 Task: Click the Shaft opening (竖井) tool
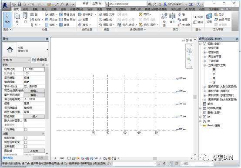coord(172,18)
